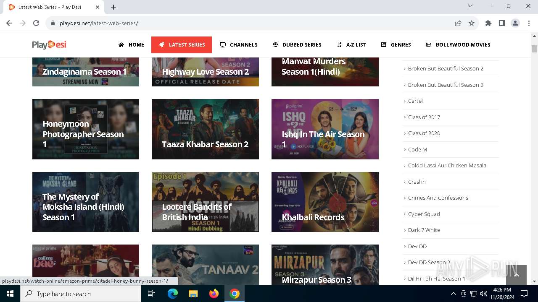
Task: Open Broken But Beautiful Season 3 link
Action: pos(446,85)
